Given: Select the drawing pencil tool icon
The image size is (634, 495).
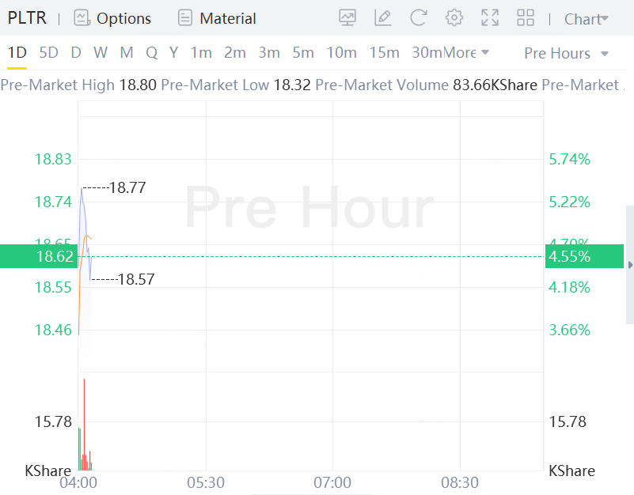Looking at the screenshot, I should tap(382, 17).
